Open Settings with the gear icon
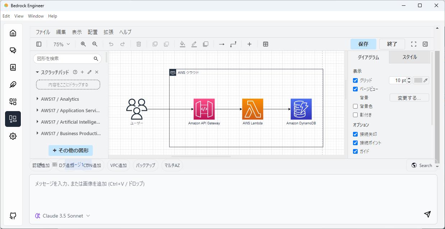The image size is (445, 229). [13, 136]
